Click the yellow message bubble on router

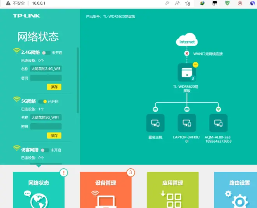point(195,65)
